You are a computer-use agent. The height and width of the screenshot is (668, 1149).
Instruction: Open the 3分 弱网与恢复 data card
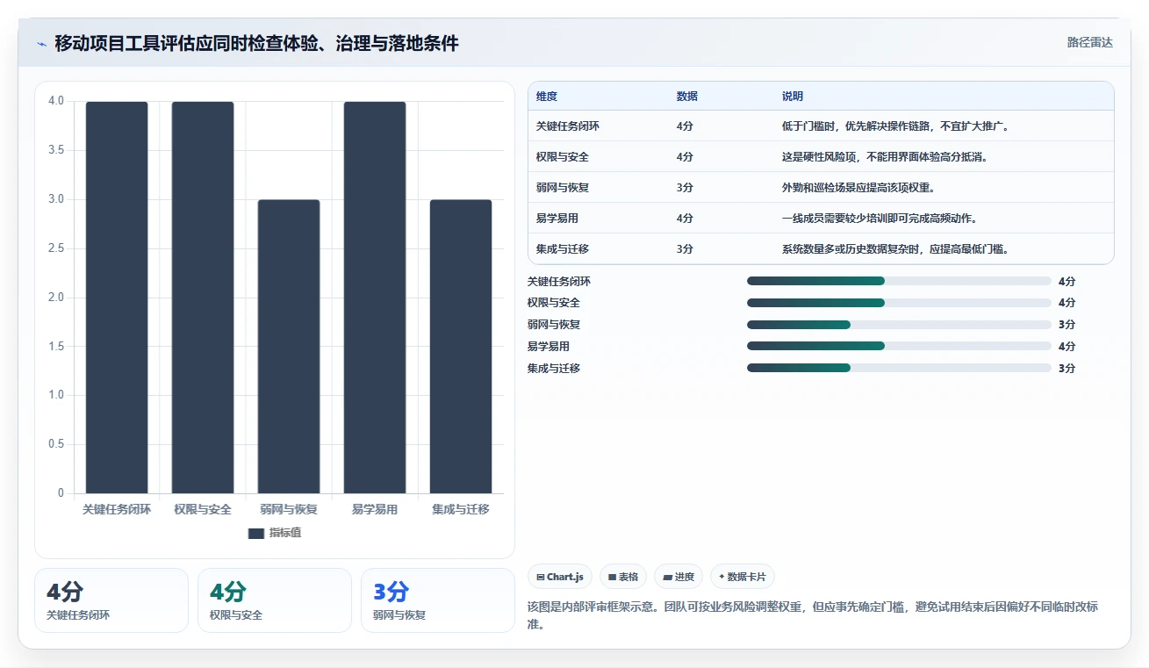click(438, 600)
